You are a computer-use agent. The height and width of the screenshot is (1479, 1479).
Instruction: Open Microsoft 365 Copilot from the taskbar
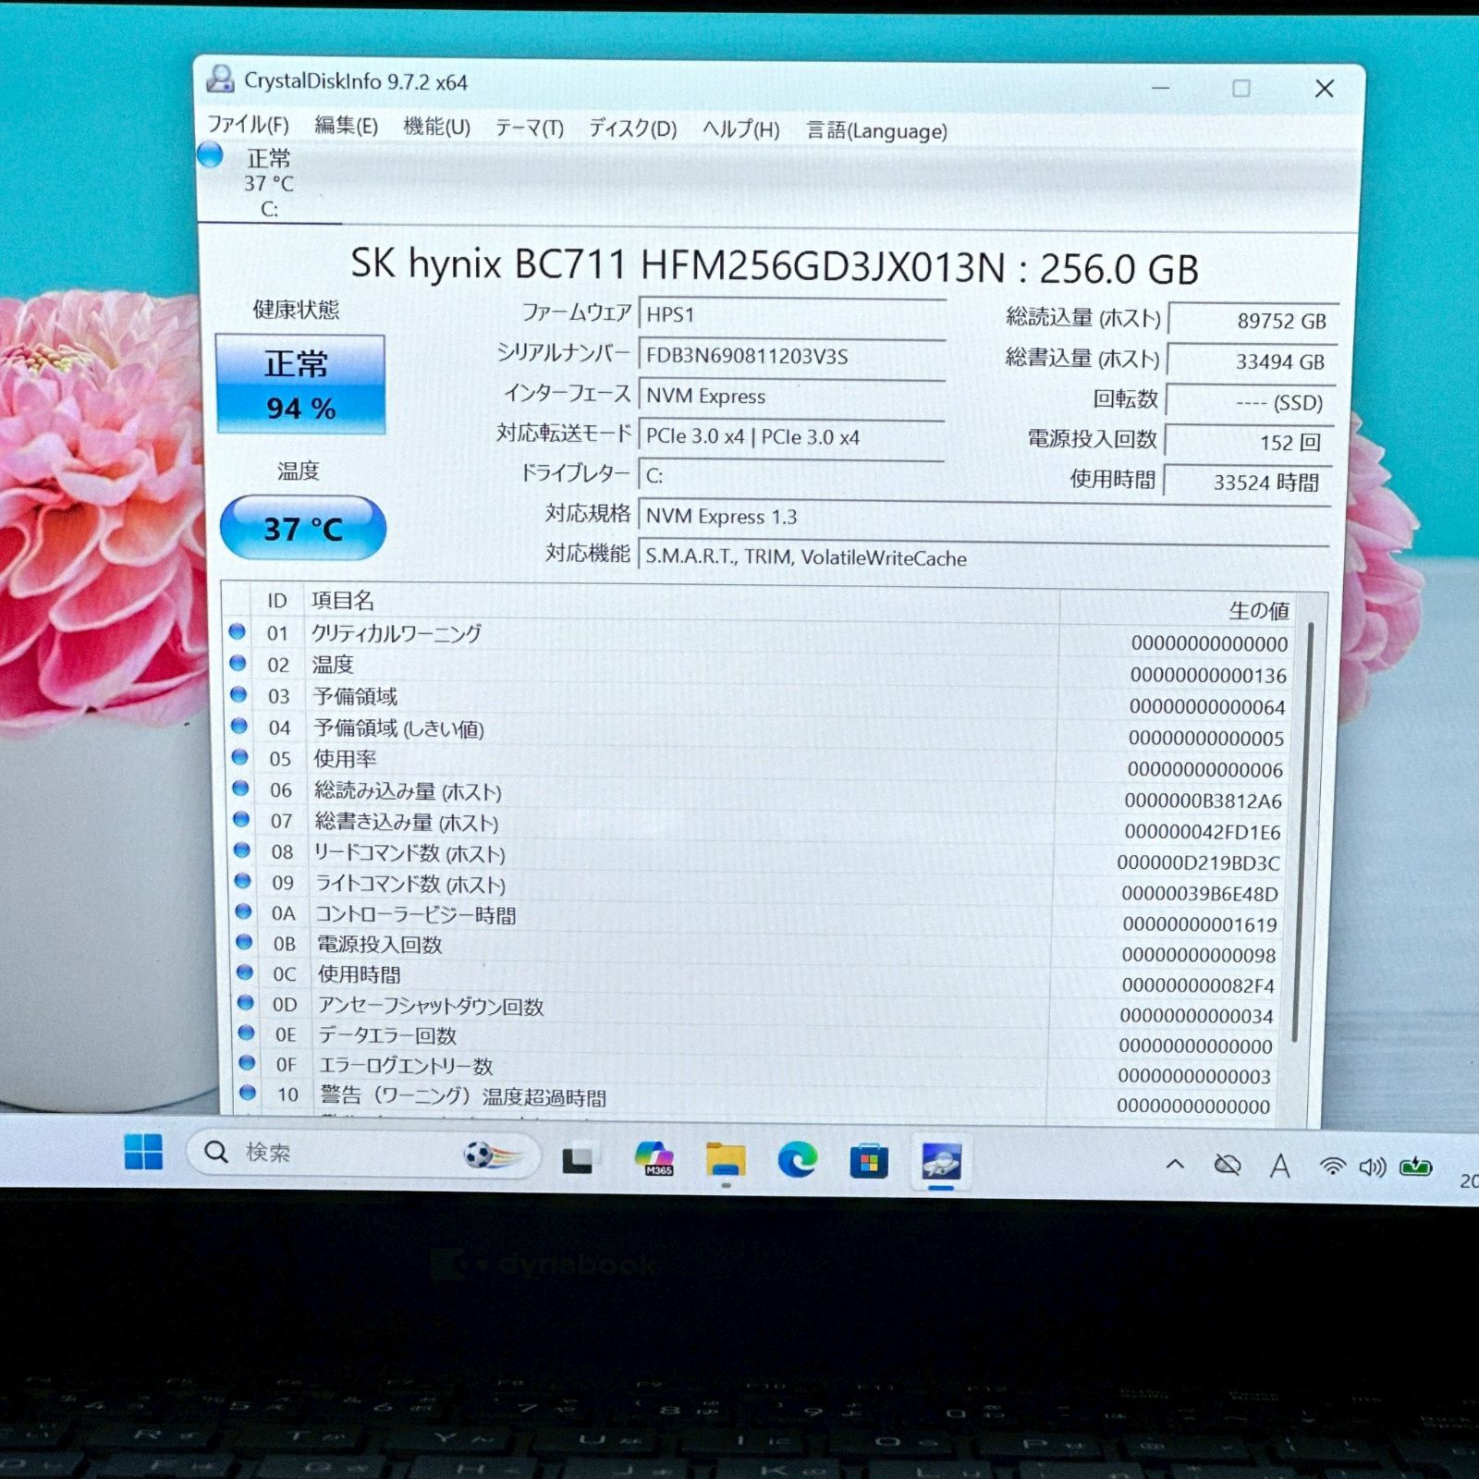coord(654,1158)
